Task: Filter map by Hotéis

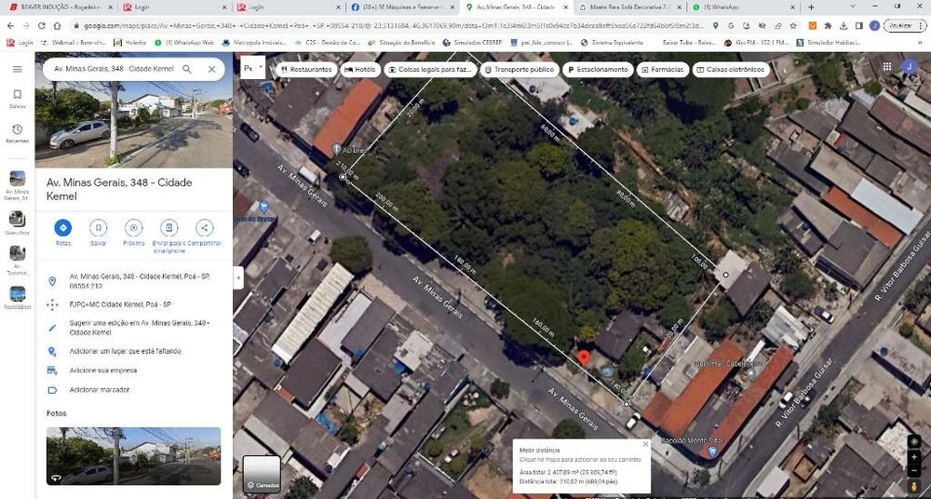Action: (359, 70)
